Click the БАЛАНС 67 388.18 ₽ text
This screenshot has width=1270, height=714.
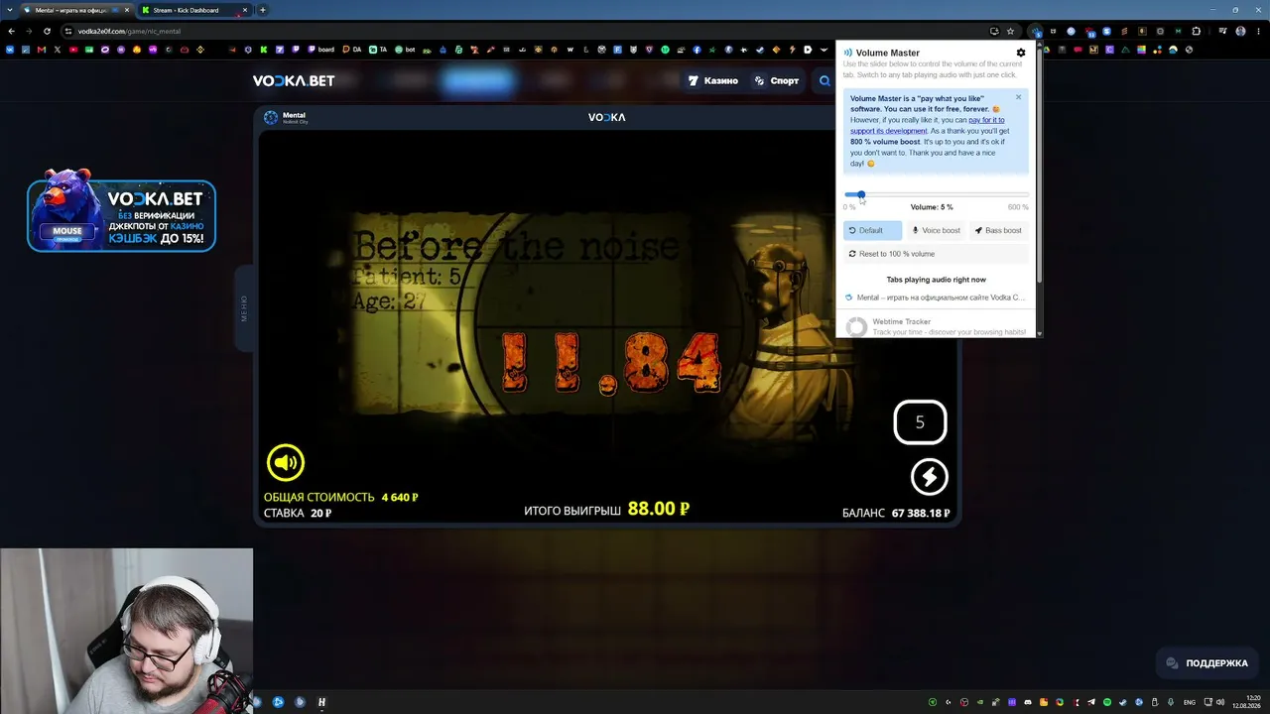pos(896,514)
